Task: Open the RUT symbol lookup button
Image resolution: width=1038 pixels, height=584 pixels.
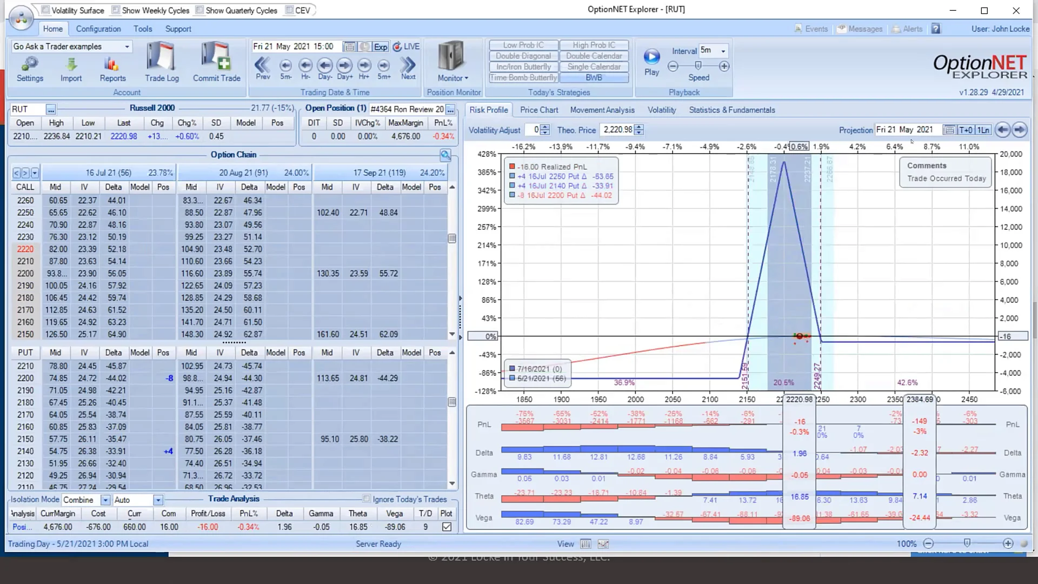Action: tap(50, 110)
